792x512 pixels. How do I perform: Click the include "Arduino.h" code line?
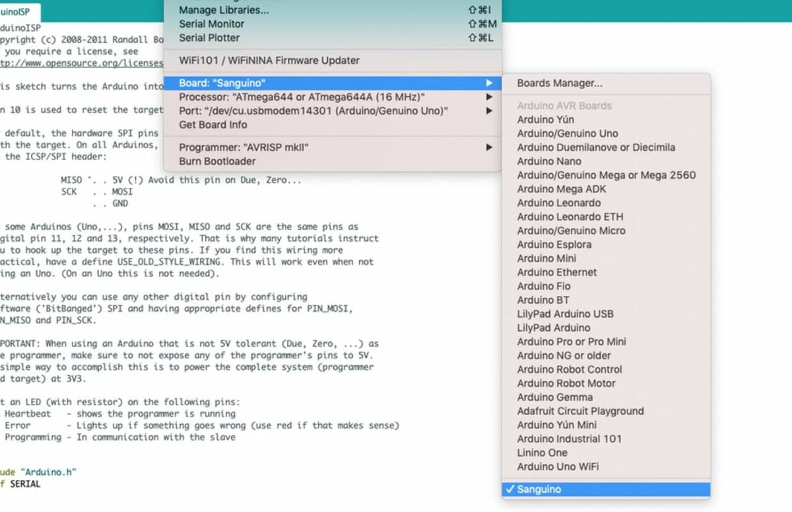pos(38,471)
